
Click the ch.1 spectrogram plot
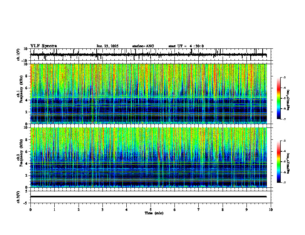point(149,94)
